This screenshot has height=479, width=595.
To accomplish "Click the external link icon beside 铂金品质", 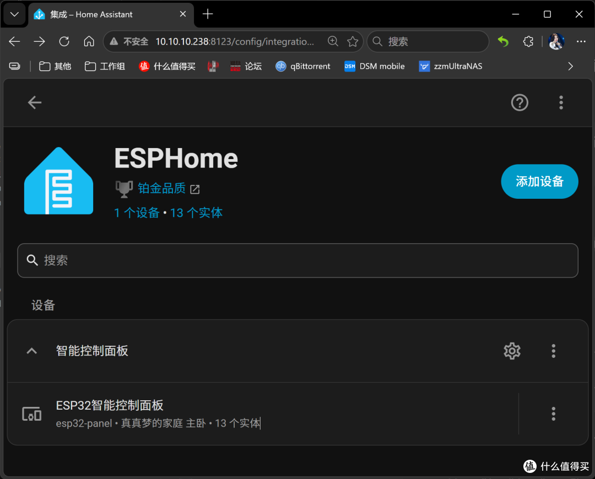I will 194,189.
